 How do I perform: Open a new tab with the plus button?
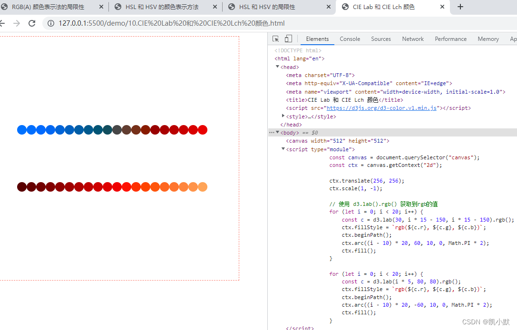[x=460, y=7]
